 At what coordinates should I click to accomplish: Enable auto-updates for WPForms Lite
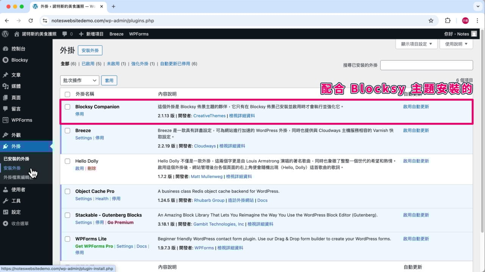coord(416,239)
